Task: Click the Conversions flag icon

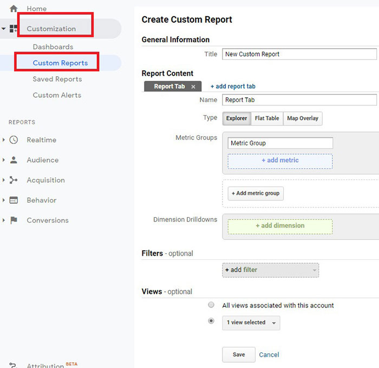Action: click(x=14, y=220)
